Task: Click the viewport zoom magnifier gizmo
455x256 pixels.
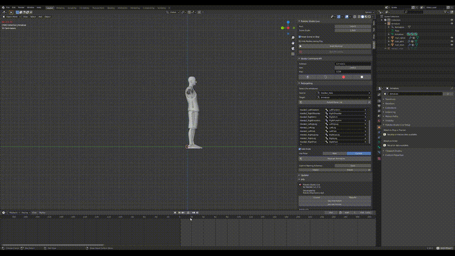Action: click(x=293, y=38)
